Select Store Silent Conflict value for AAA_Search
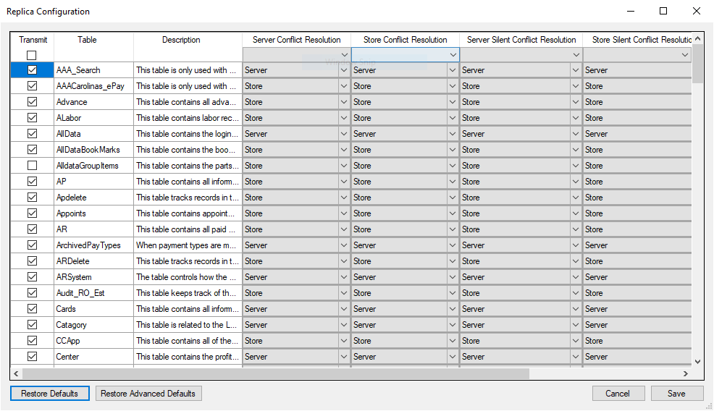Image resolution: width=714 pixels, height=411 pixels. (637, 70)
